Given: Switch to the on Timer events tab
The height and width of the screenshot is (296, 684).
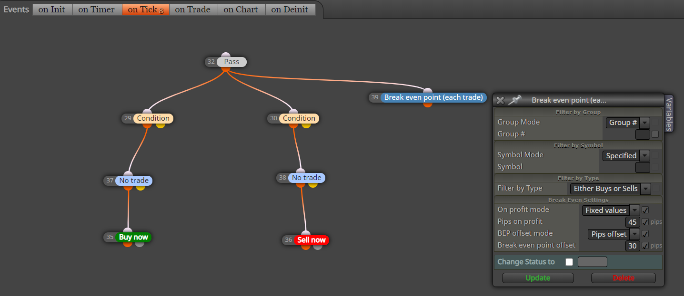Looking at the screenshot, I should [97, 10].
